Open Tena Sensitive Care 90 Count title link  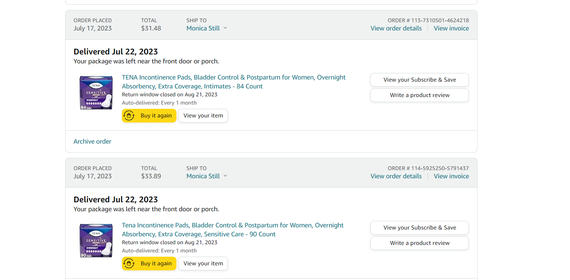tap(232, 230)
